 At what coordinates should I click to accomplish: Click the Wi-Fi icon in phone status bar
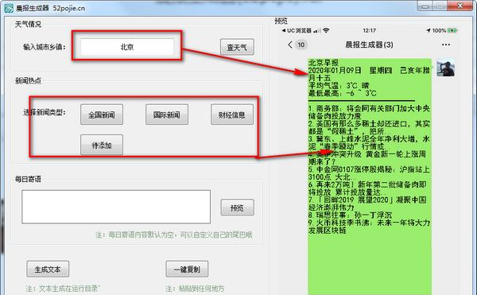[326, 30]
